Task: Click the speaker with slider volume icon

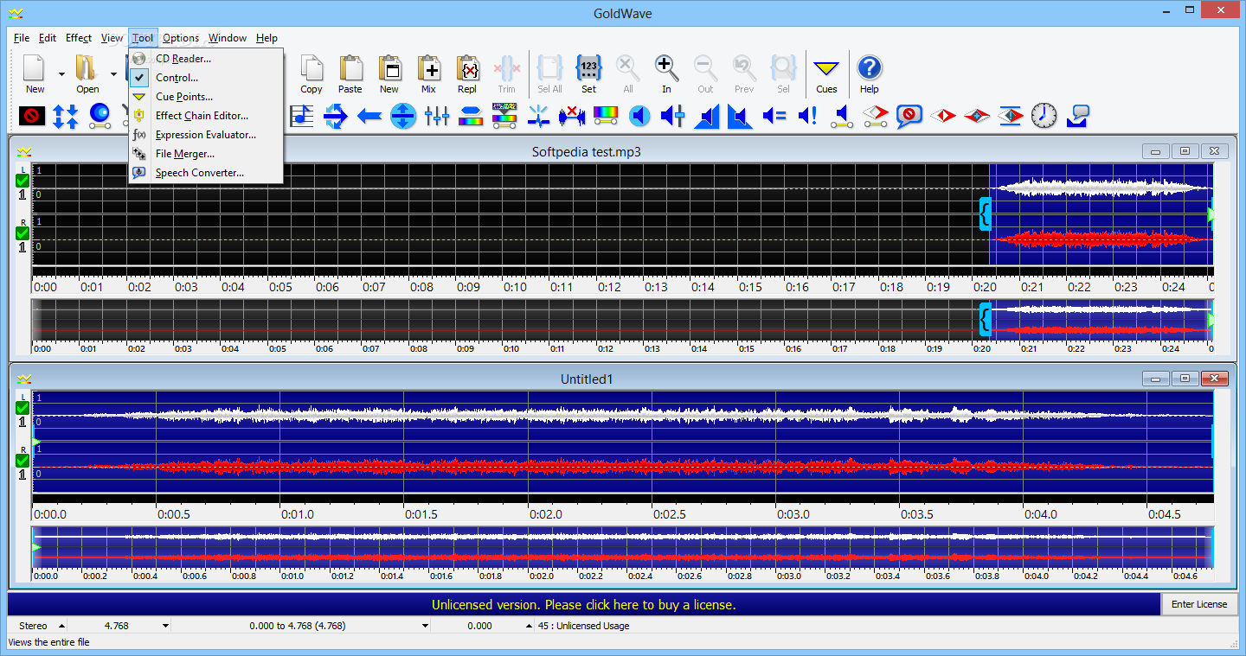Action: point(673,115)
